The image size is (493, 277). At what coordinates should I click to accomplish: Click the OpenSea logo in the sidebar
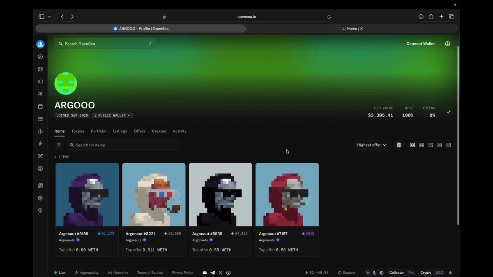point(40,44)
